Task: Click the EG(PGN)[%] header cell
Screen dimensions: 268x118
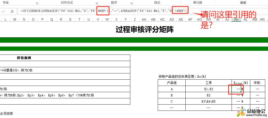Action: click(x=241, y=83)
